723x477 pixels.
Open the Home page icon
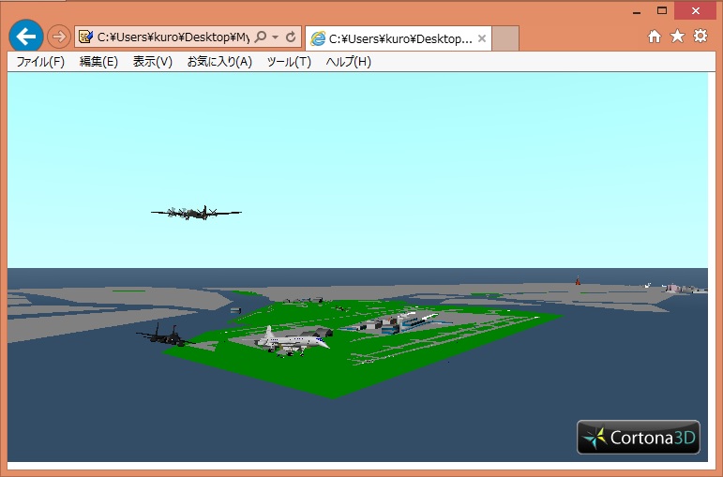pyautogui.click(x=655, y=37)
